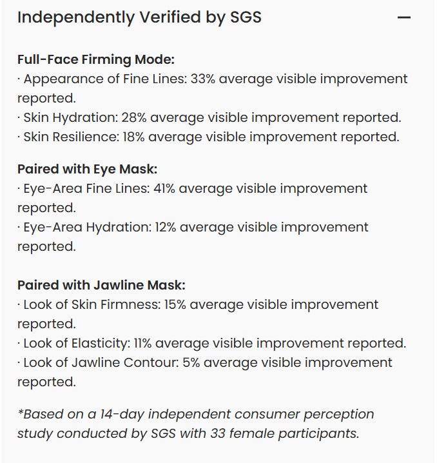Click the Skin Hydration 28% result line
437x463 pixels.
pos(209,118)
